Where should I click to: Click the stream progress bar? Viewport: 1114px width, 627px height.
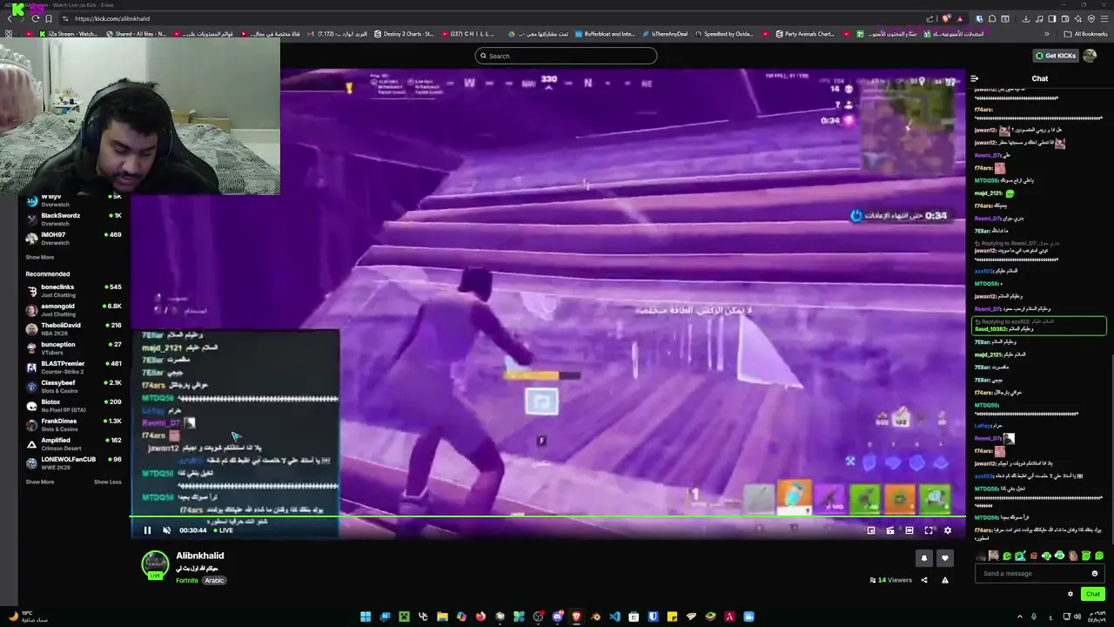[548, 517]
